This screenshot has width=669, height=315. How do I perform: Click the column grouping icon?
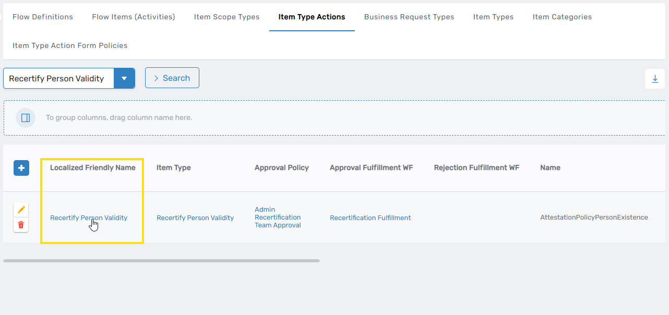coord(25,117)
